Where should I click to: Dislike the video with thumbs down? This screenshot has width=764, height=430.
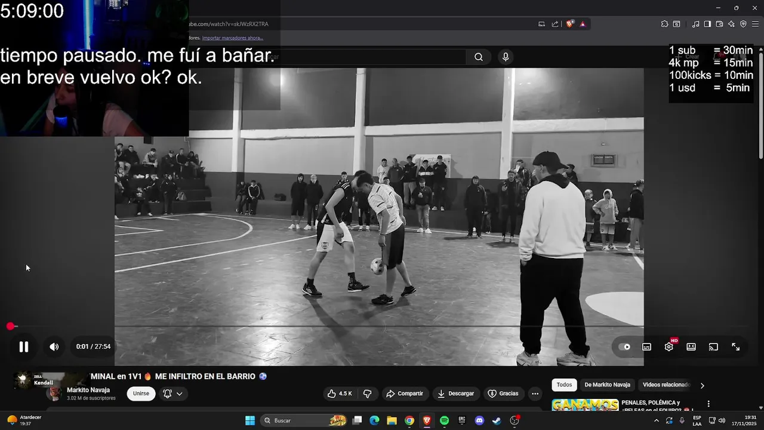(367, 394)
